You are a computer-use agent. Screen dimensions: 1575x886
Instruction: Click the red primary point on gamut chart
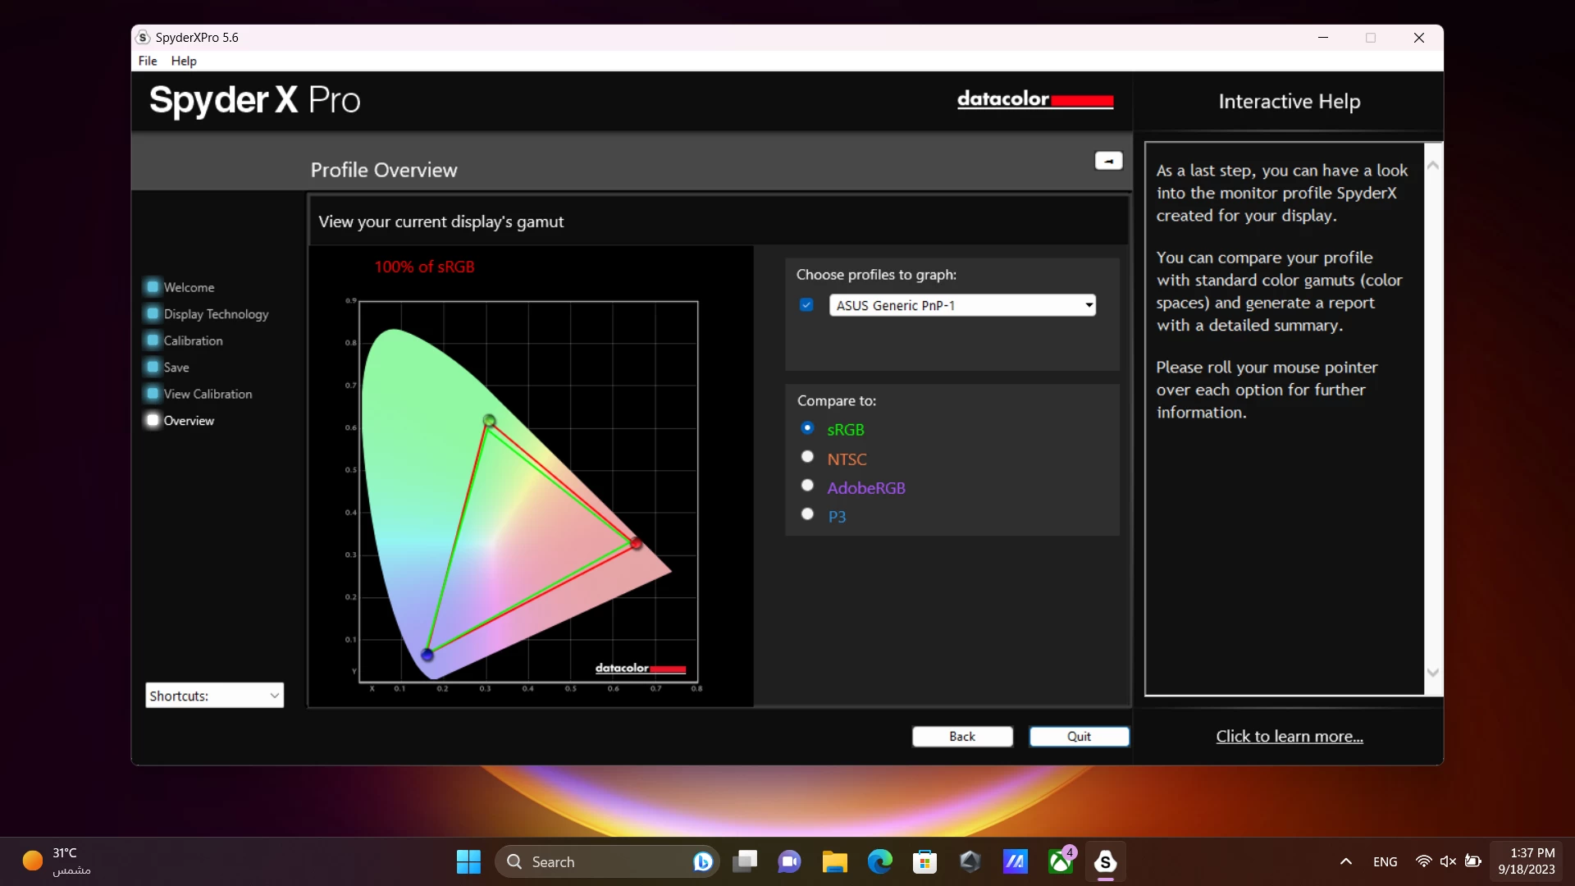click(x=636, y=543)
